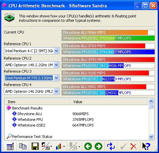The height and width of the screenshot is (153, 159).
Task: Click the Benchmark Results pink diamond icon
Action: [9, 108]
